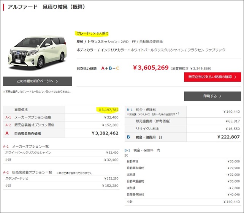Click the リサイクル料金 ¥16,550 value

tap(233, 129)
